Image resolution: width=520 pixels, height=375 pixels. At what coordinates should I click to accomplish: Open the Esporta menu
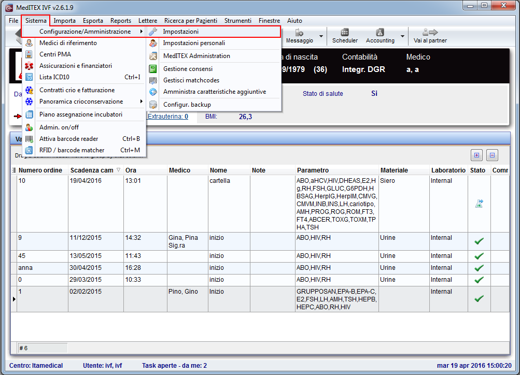[93, 21]
